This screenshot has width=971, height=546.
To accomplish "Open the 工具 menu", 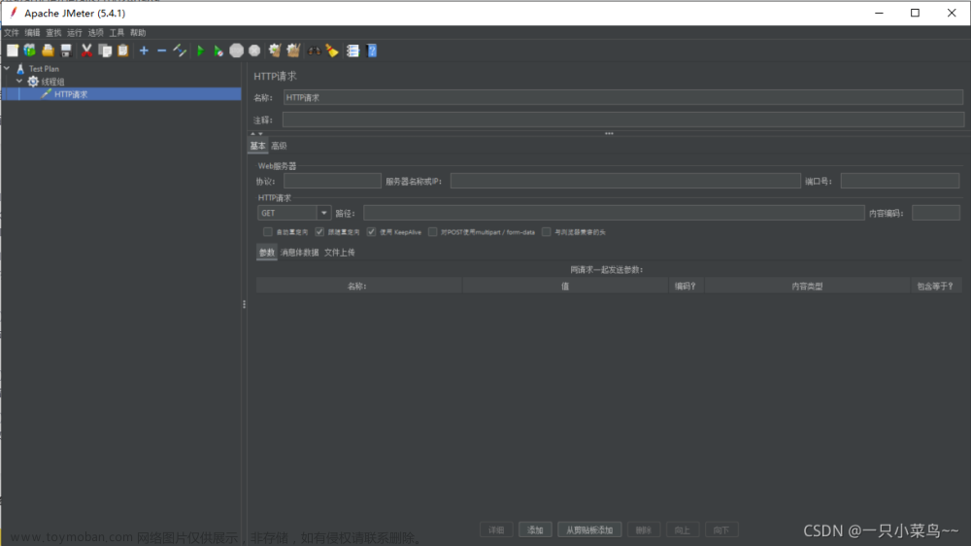I will pyautogui.click(x=117, y=33).
